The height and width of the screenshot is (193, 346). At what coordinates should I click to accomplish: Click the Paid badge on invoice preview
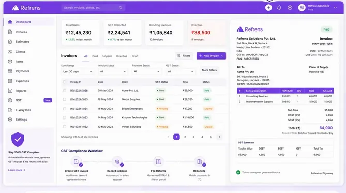326,29
